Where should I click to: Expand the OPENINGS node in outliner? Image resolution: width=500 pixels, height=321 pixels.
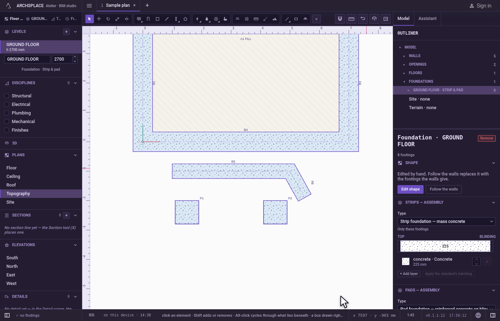pyautogui.click(x=404, y=65)
